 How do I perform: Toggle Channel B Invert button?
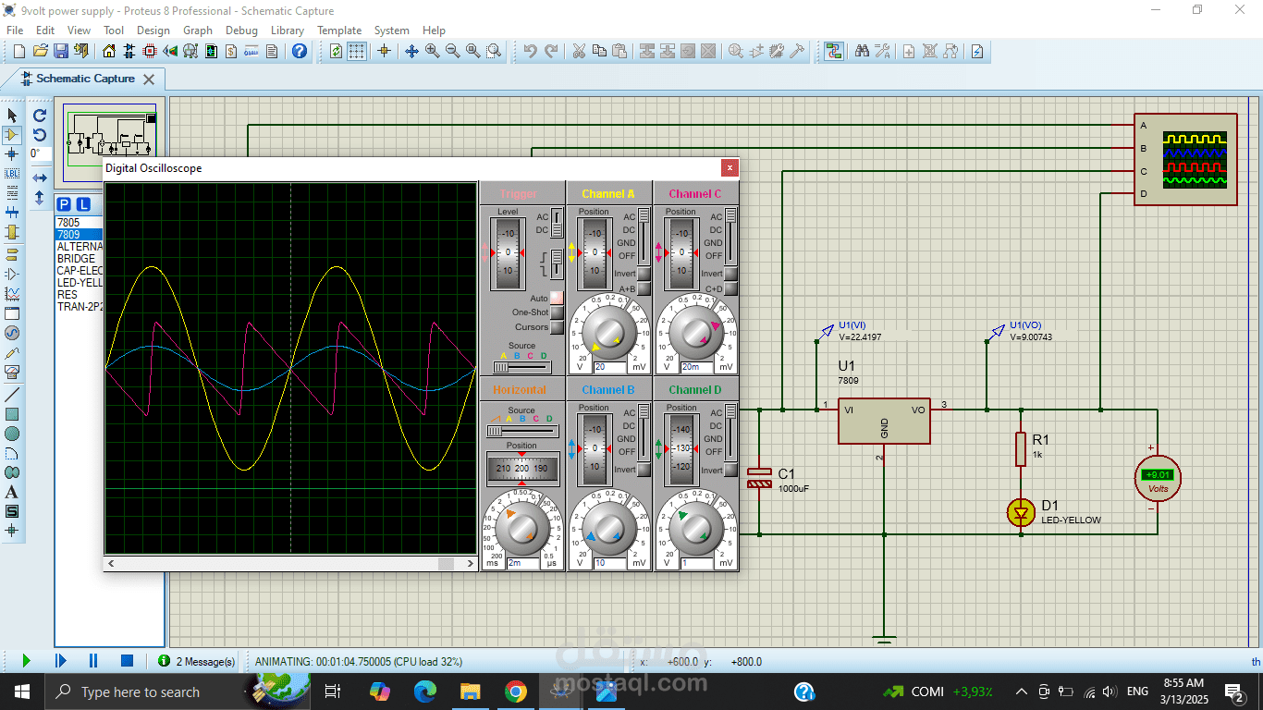644,470
